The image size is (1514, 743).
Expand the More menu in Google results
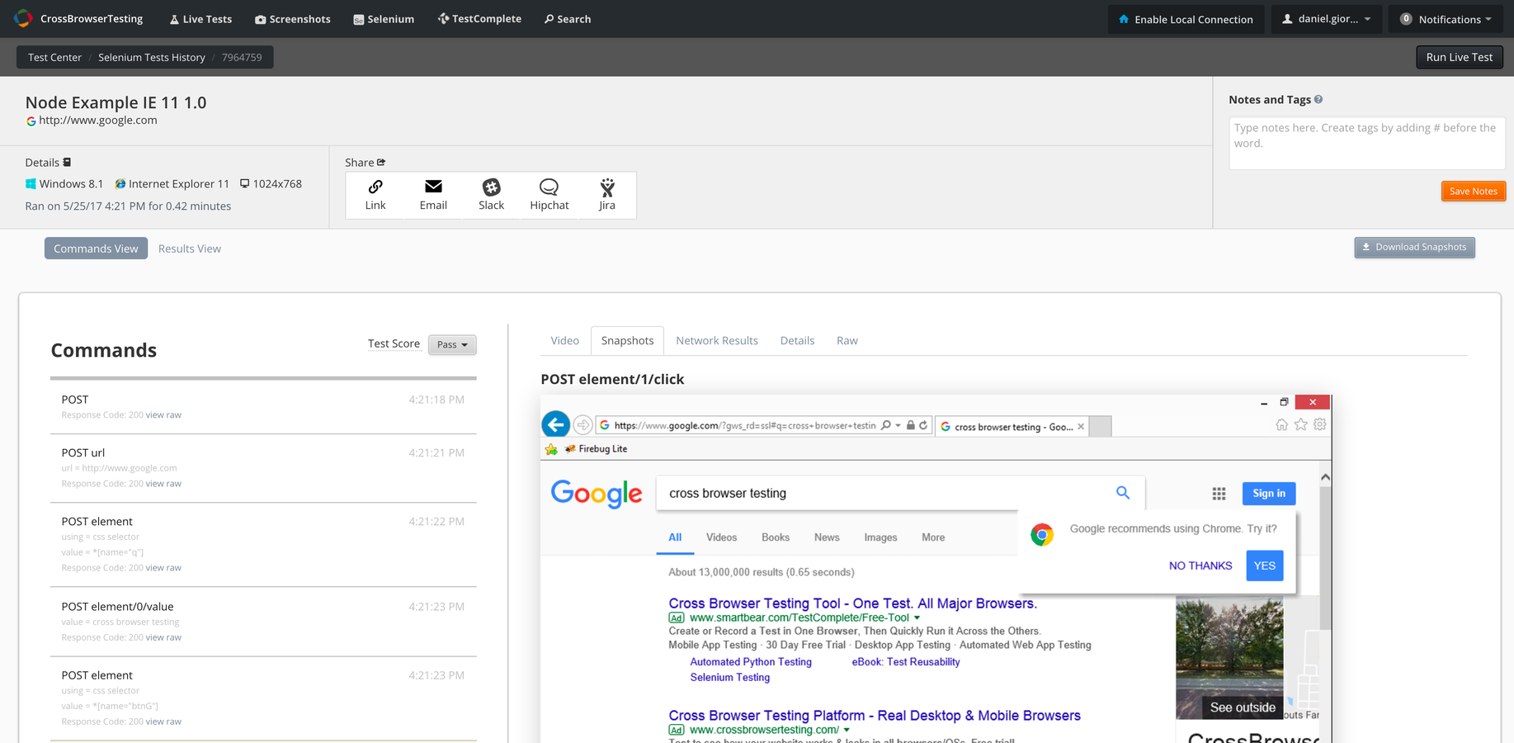pyautogui.click(x=933, y=537)
